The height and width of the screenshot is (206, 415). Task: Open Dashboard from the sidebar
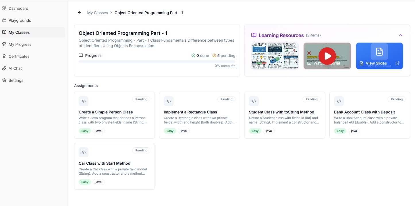[18, 8]
